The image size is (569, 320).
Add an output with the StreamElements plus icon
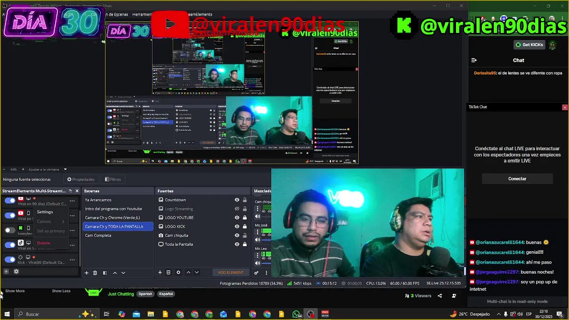(6, 272)
